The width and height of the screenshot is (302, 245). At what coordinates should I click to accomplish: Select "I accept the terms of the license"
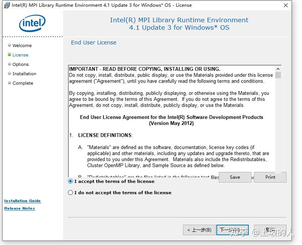(x=71, y=181)
